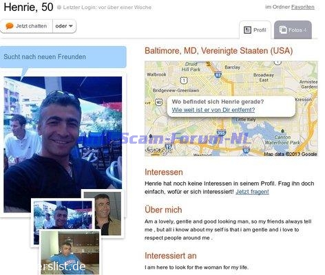This screenshot has height=275, width=325.
Task: Open the small cafe selfie thumbnail
Action: tap(63, 214)
